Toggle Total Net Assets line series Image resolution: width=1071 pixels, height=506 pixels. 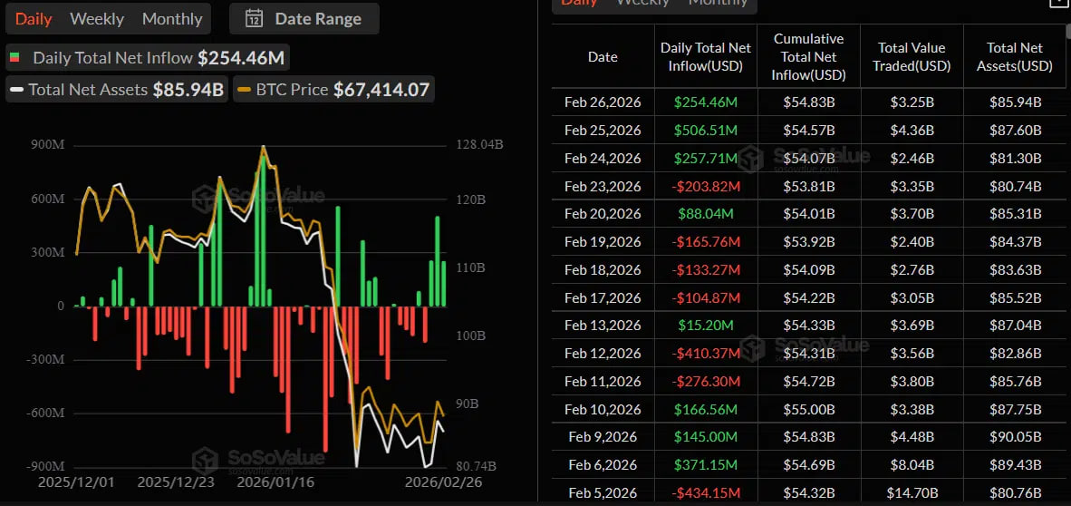click(117, 90)
